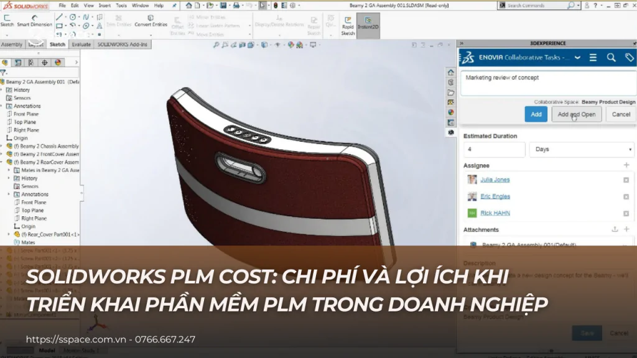
Task: Expand the Beamy 2 Chassis Assembly node
Action: click(x=2, y=146)
